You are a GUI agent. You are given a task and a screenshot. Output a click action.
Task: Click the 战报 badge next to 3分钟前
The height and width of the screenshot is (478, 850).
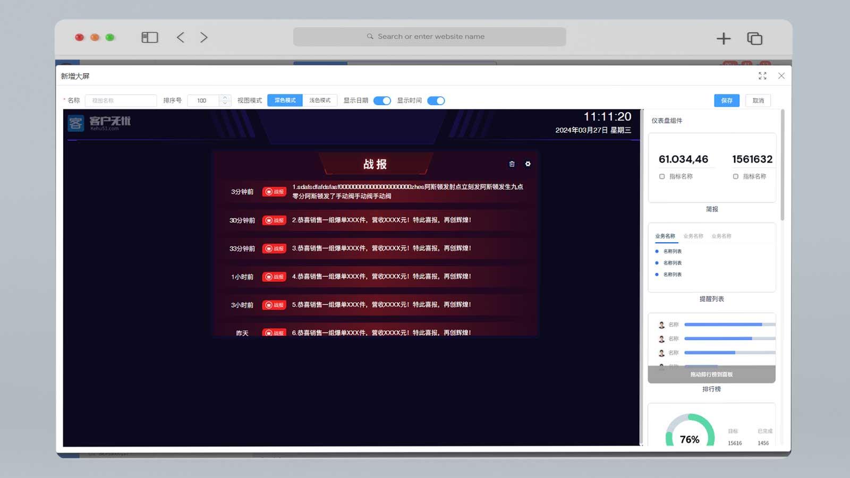275,192
